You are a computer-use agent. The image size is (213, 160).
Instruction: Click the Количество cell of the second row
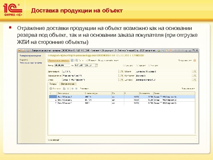pos(146,100)
